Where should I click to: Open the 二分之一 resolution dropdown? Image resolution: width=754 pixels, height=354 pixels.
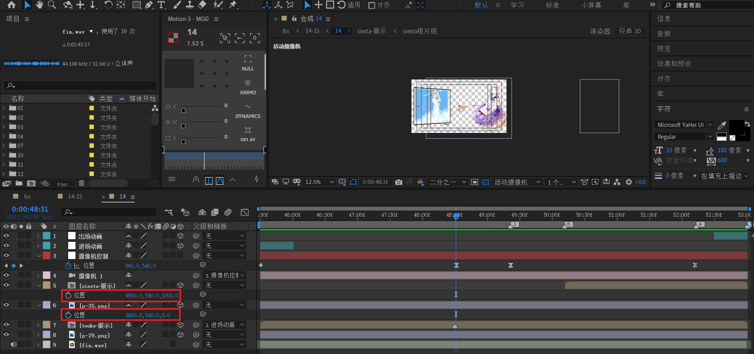[x=447, y=182]
